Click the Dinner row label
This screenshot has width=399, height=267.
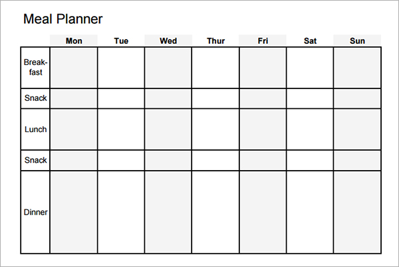(x=35, y=213)
